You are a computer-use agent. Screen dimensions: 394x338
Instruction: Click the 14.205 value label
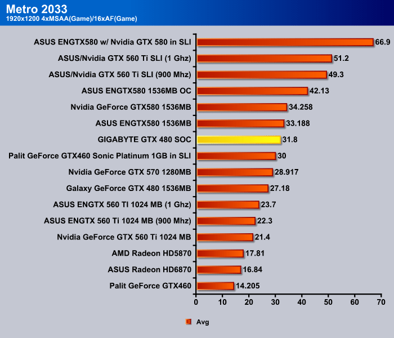[248, 286]
